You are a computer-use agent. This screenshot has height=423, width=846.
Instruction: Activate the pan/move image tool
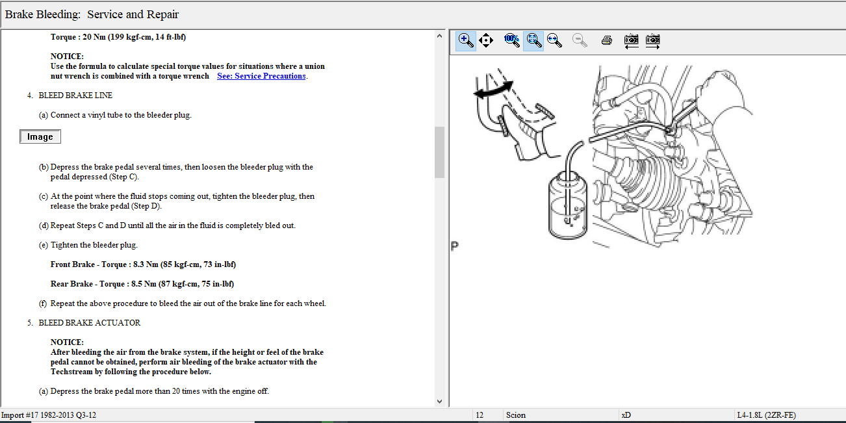[486, 40]
